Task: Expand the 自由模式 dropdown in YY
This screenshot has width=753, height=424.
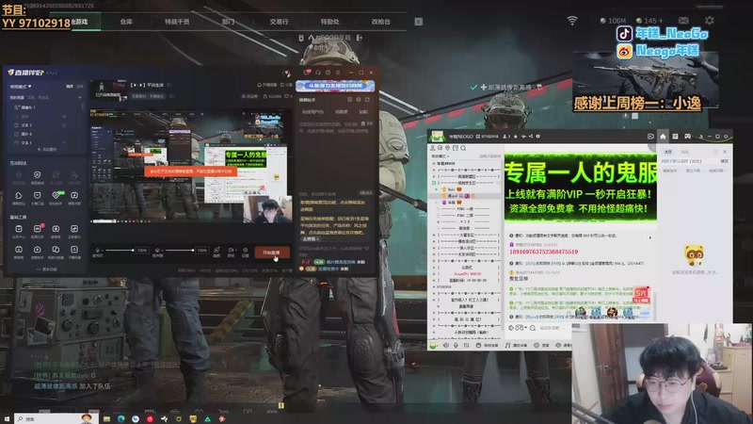Action: click(440, 156)
